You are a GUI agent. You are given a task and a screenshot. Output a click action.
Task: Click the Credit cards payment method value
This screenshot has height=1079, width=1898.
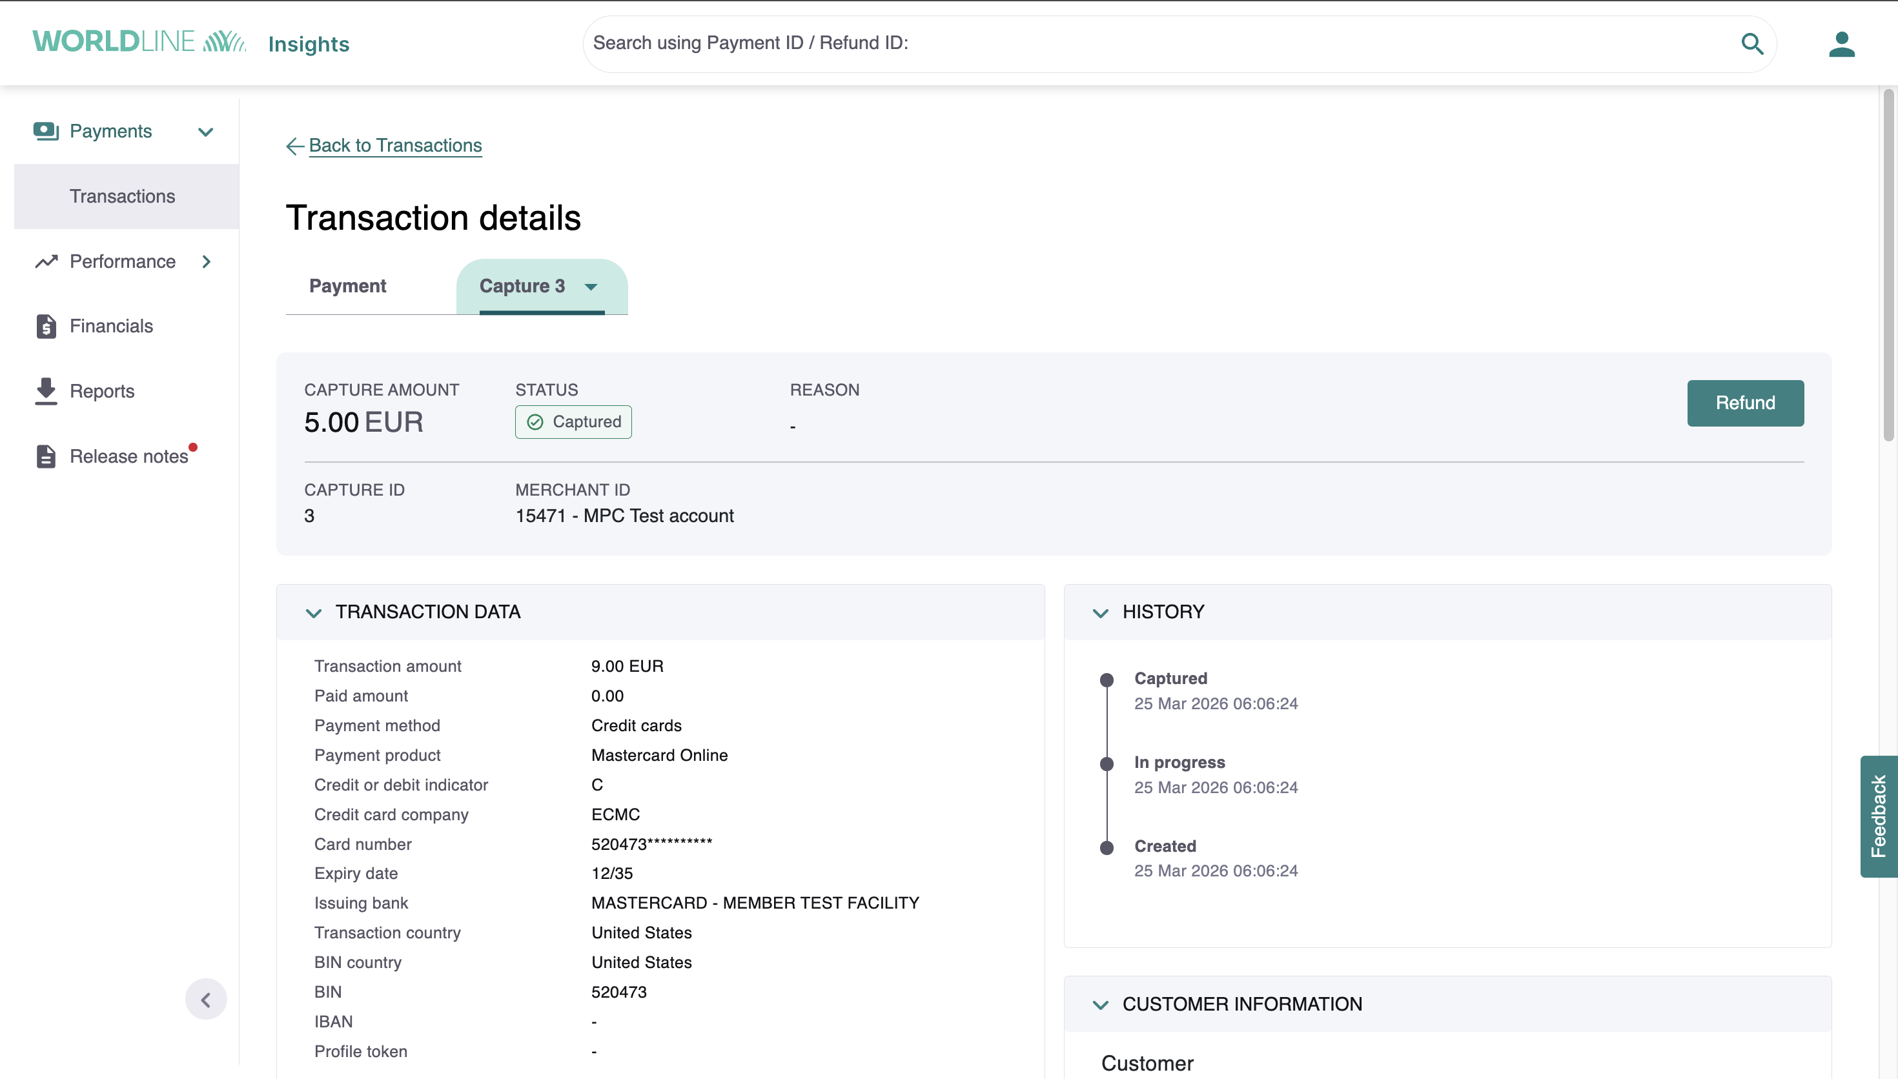(637, 725)
